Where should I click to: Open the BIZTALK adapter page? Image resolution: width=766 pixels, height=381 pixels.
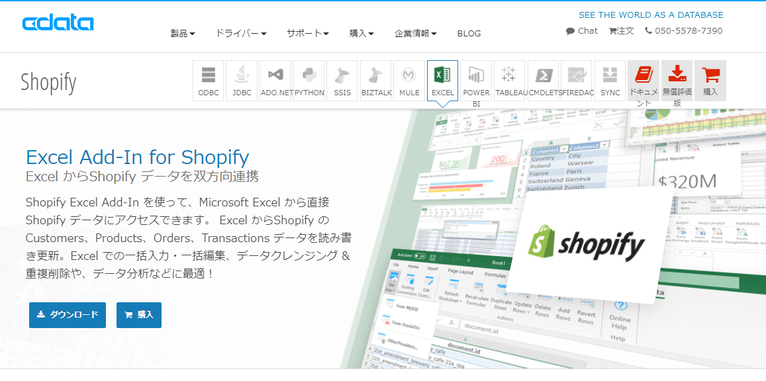pos(375,80)
